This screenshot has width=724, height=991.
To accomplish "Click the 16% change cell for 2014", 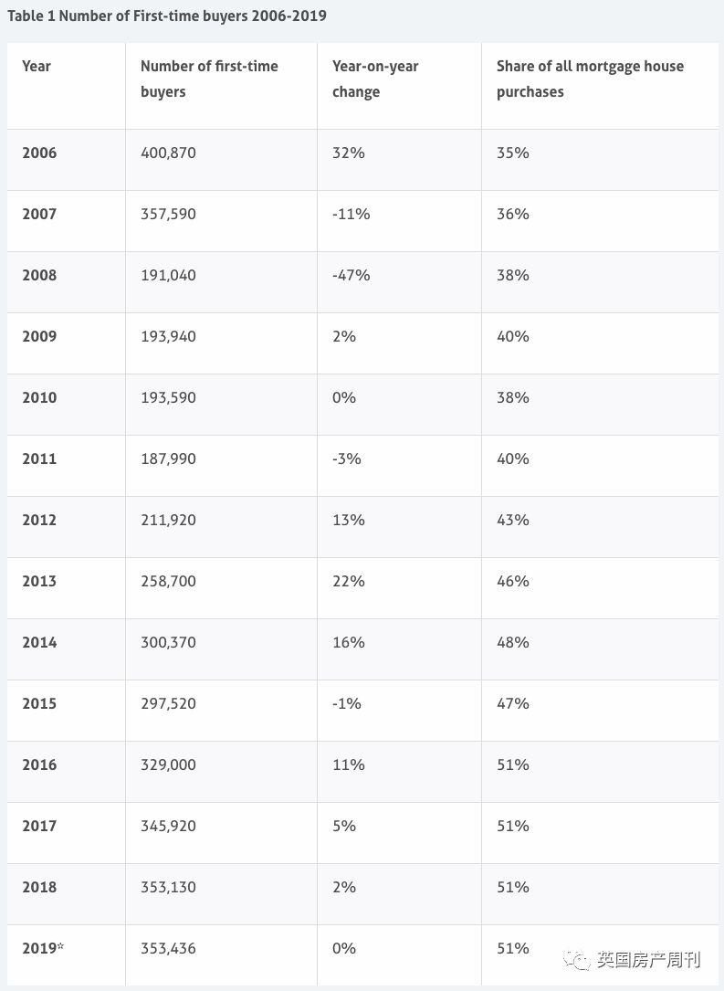I will click(349, 642).
